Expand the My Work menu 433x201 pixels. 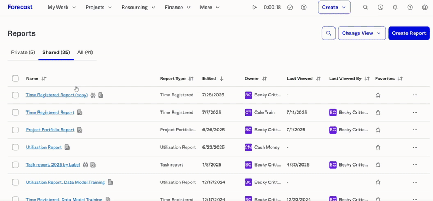(62, 8)
